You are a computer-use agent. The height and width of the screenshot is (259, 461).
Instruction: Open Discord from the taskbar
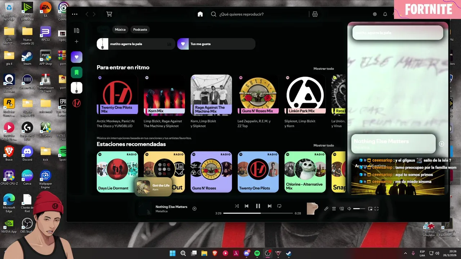(247, 253)
